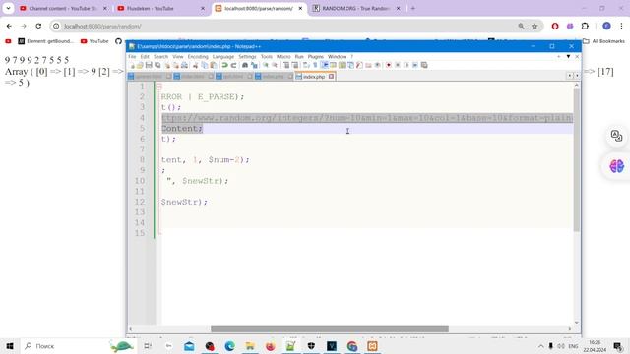Switch to RANDOM.ORG Chrome tab
This screenshot has height=354, width=630.
click(355, 8)
